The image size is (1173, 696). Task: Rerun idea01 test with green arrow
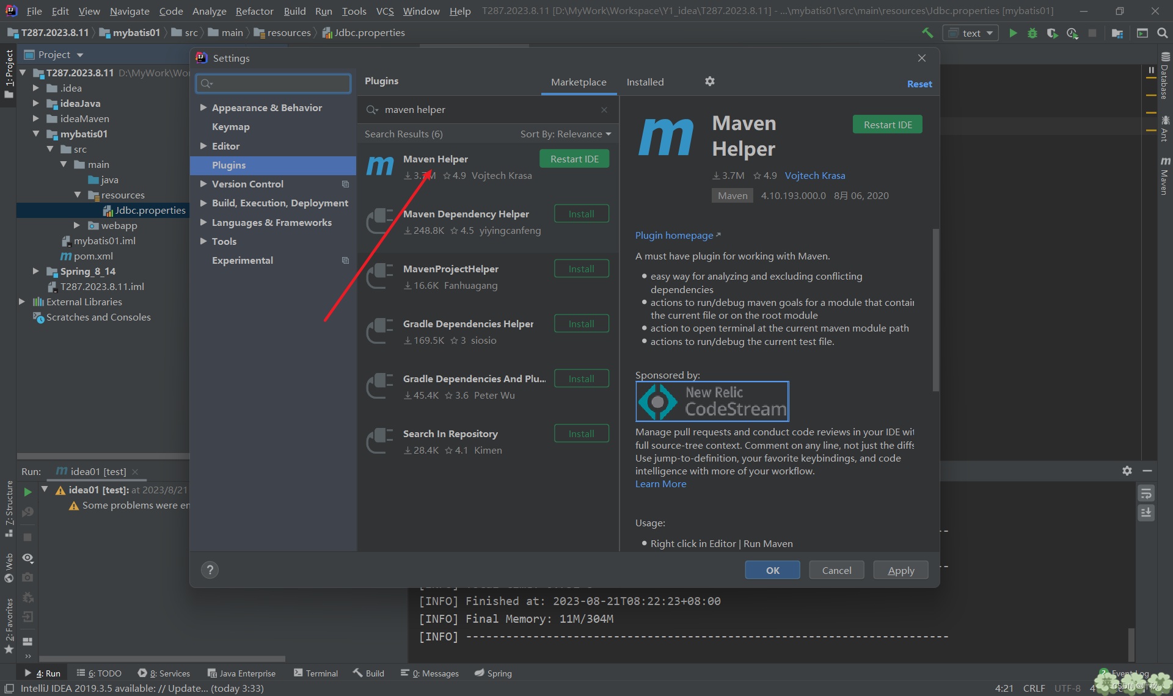point(27,491)
